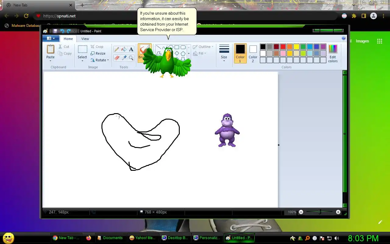Viewport: 390px width, 244px height.
Task: Open the Resize dialog
Action: (x=98, y=53)
